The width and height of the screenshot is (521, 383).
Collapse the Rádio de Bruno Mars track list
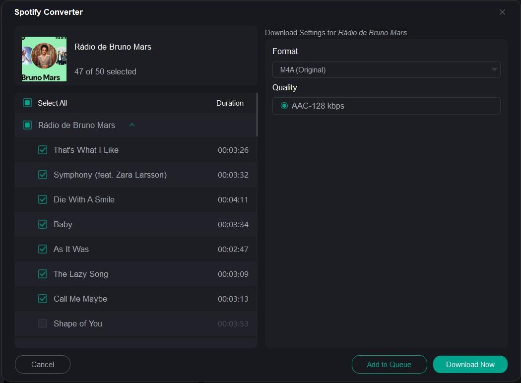point(132,125)
